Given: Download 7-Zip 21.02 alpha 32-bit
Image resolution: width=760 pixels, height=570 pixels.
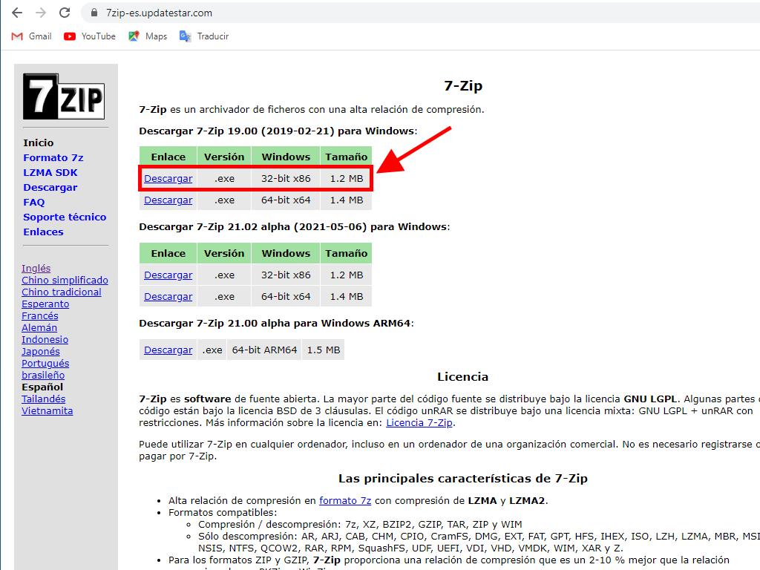Looking at the screenshot, I should [168, 275].
